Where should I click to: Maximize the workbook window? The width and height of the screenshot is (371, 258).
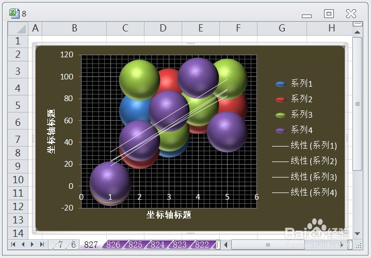pos(329,14)
